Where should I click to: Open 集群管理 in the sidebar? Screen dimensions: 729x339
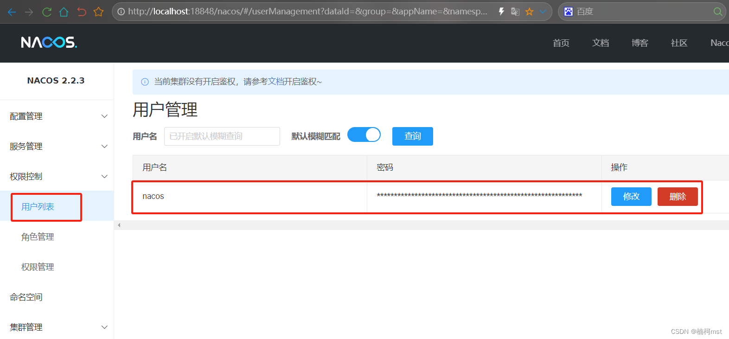(x=26, y=327)
